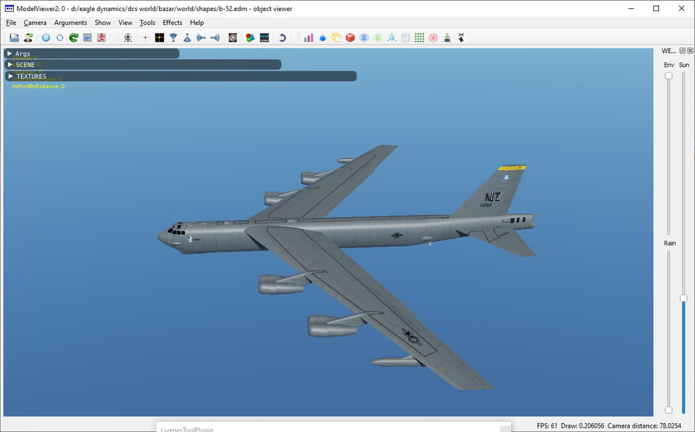Image resolution: width=695 pixels, height=432 pixels.
Task: Click the red crosshair icon
Action: coord(145,38)
